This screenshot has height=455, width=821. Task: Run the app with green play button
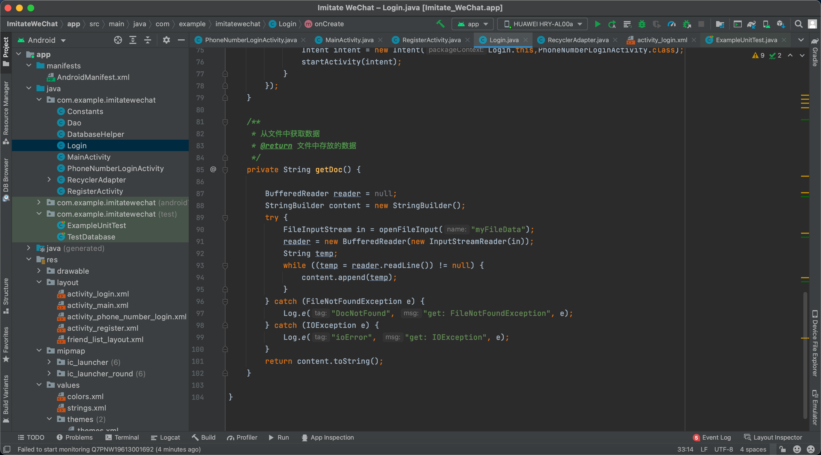click(598, 24)
